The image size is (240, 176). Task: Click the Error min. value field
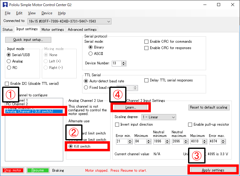(122, 142)
